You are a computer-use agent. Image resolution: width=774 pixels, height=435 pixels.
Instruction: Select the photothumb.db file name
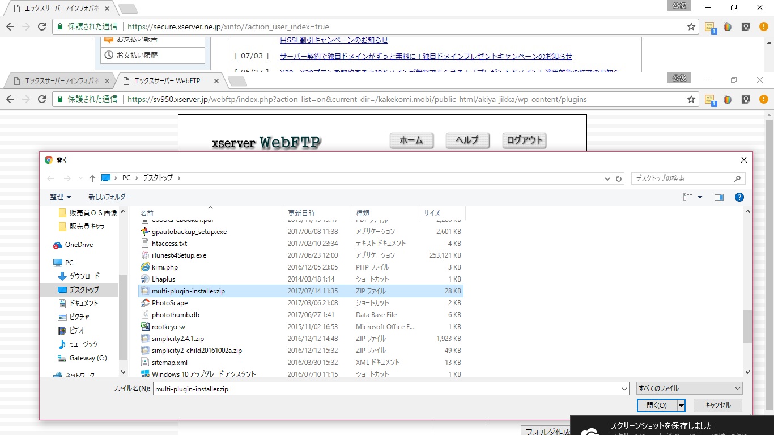[176, 315]
